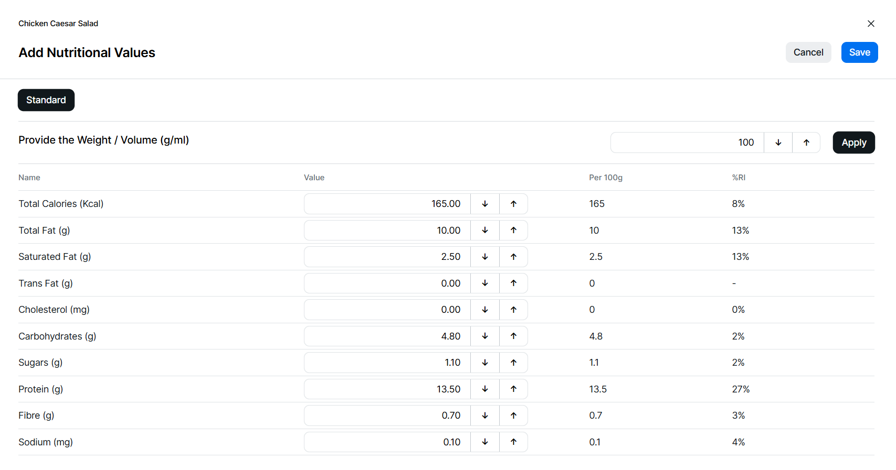Click the up arrow for Trans Fat

pyautogui.click(x=513, y=283)
